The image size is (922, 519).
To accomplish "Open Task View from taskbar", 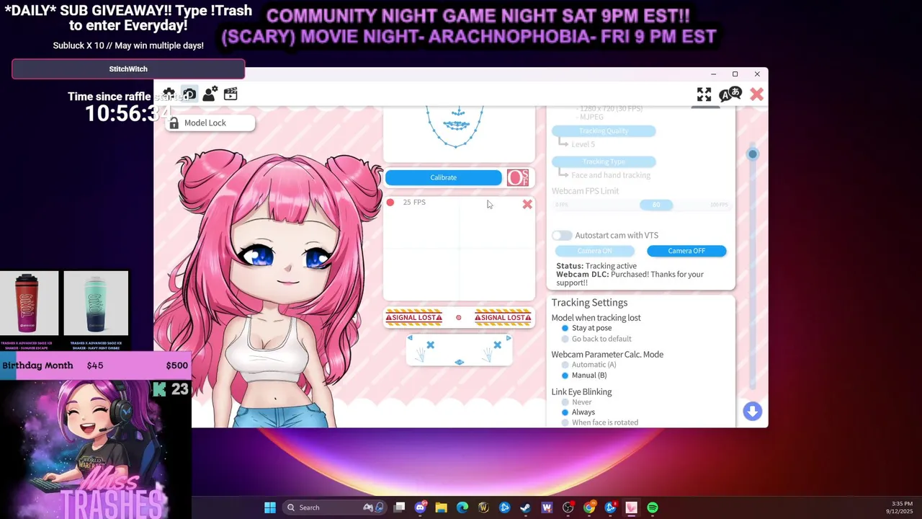I will tap(399, 507).
